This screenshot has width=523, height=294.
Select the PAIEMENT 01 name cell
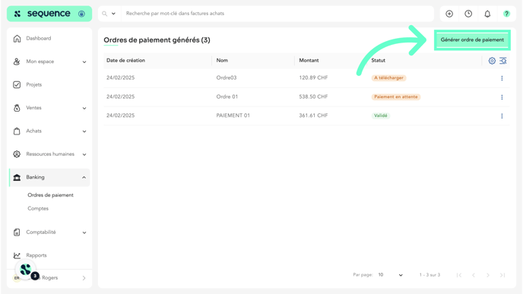pos(233,115)
